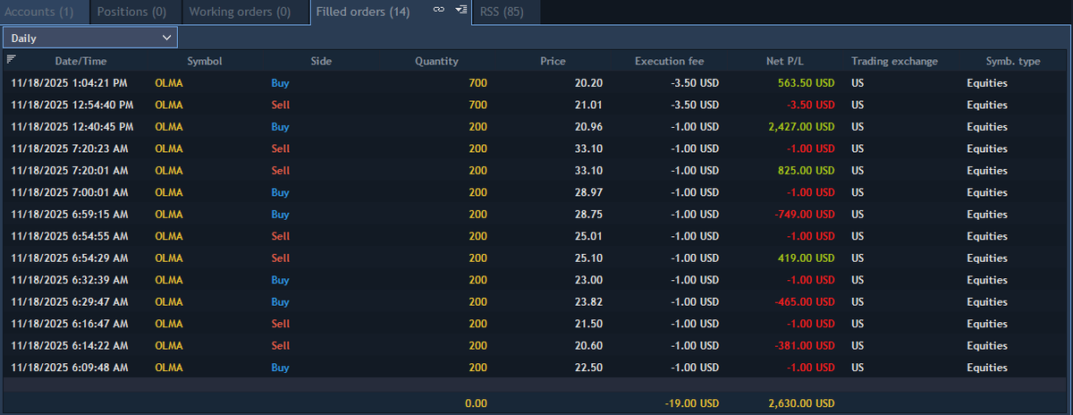Select the 6:32:39 AM order timestamp
Viewport: 1073px width, 415px height.
70,280
